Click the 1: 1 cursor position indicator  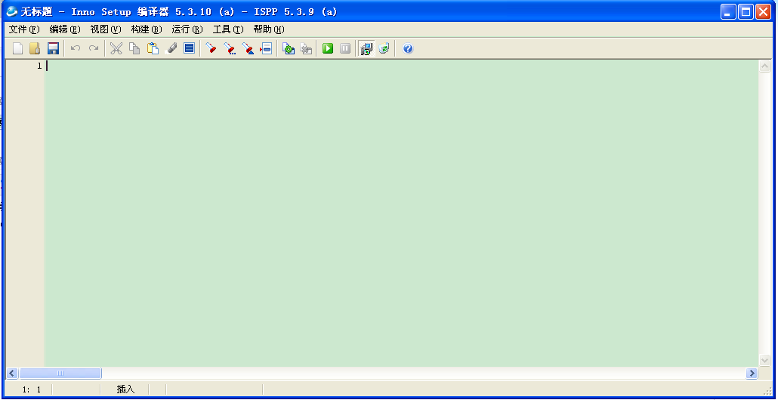point(31,389)
